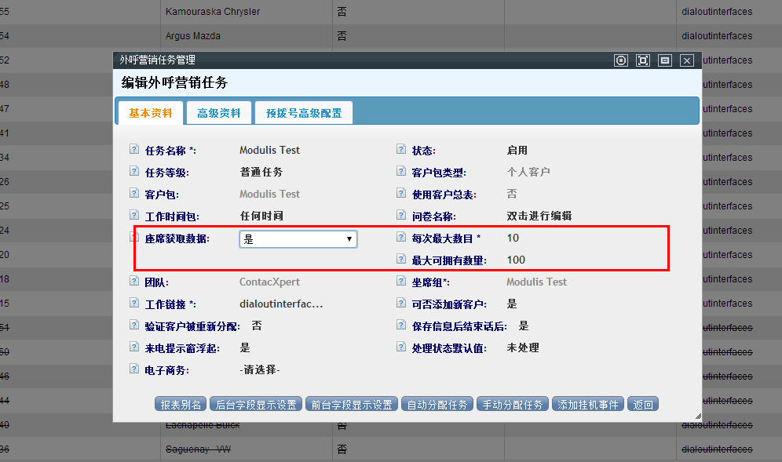782x462 pixels.
Task: Switch to the 高级资料 tab
Action: pyautogui.click(x=219, y=113)
